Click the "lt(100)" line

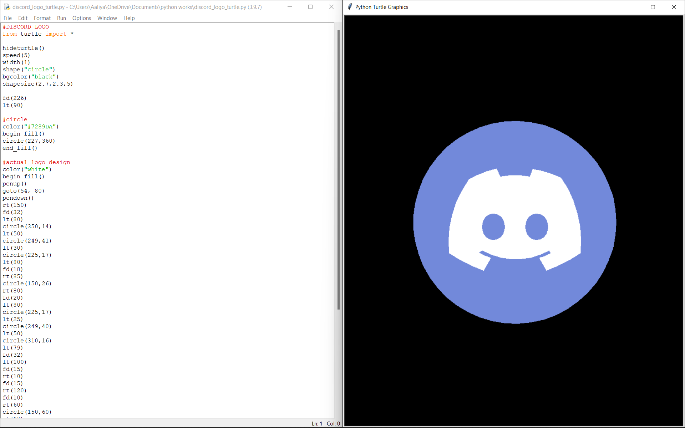[15, 362]
